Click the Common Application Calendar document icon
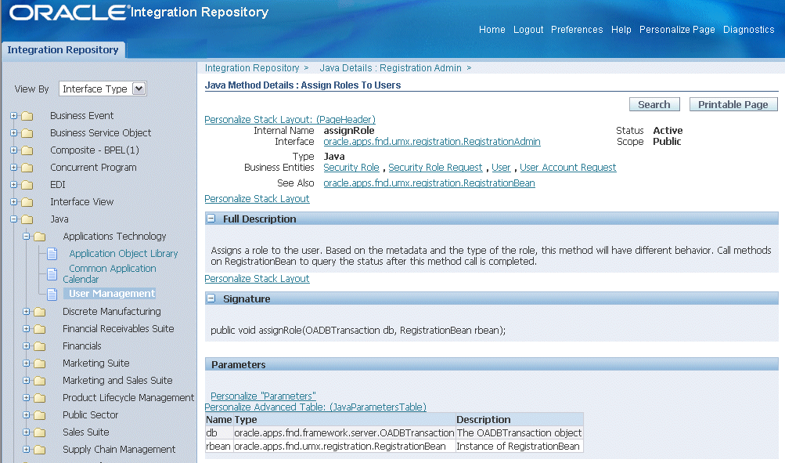 click(52, 274)
